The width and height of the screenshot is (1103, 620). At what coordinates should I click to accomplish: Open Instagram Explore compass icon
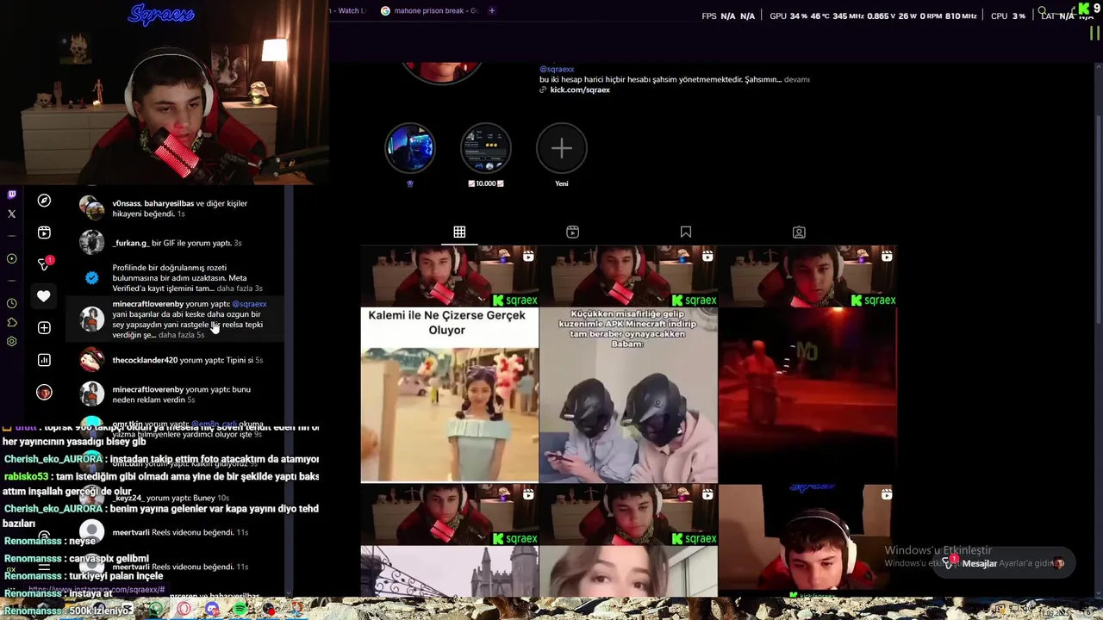click(x=44, y=201)
